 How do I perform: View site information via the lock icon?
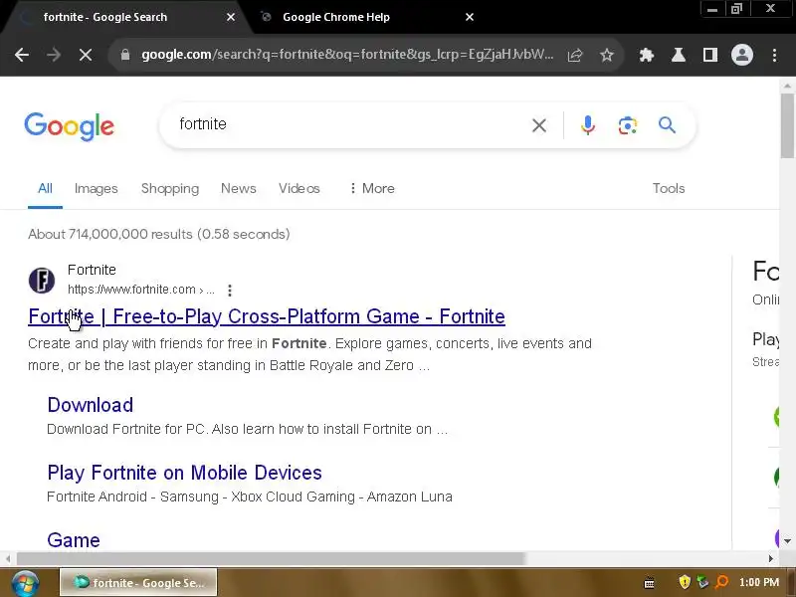[x=125, y=55]
